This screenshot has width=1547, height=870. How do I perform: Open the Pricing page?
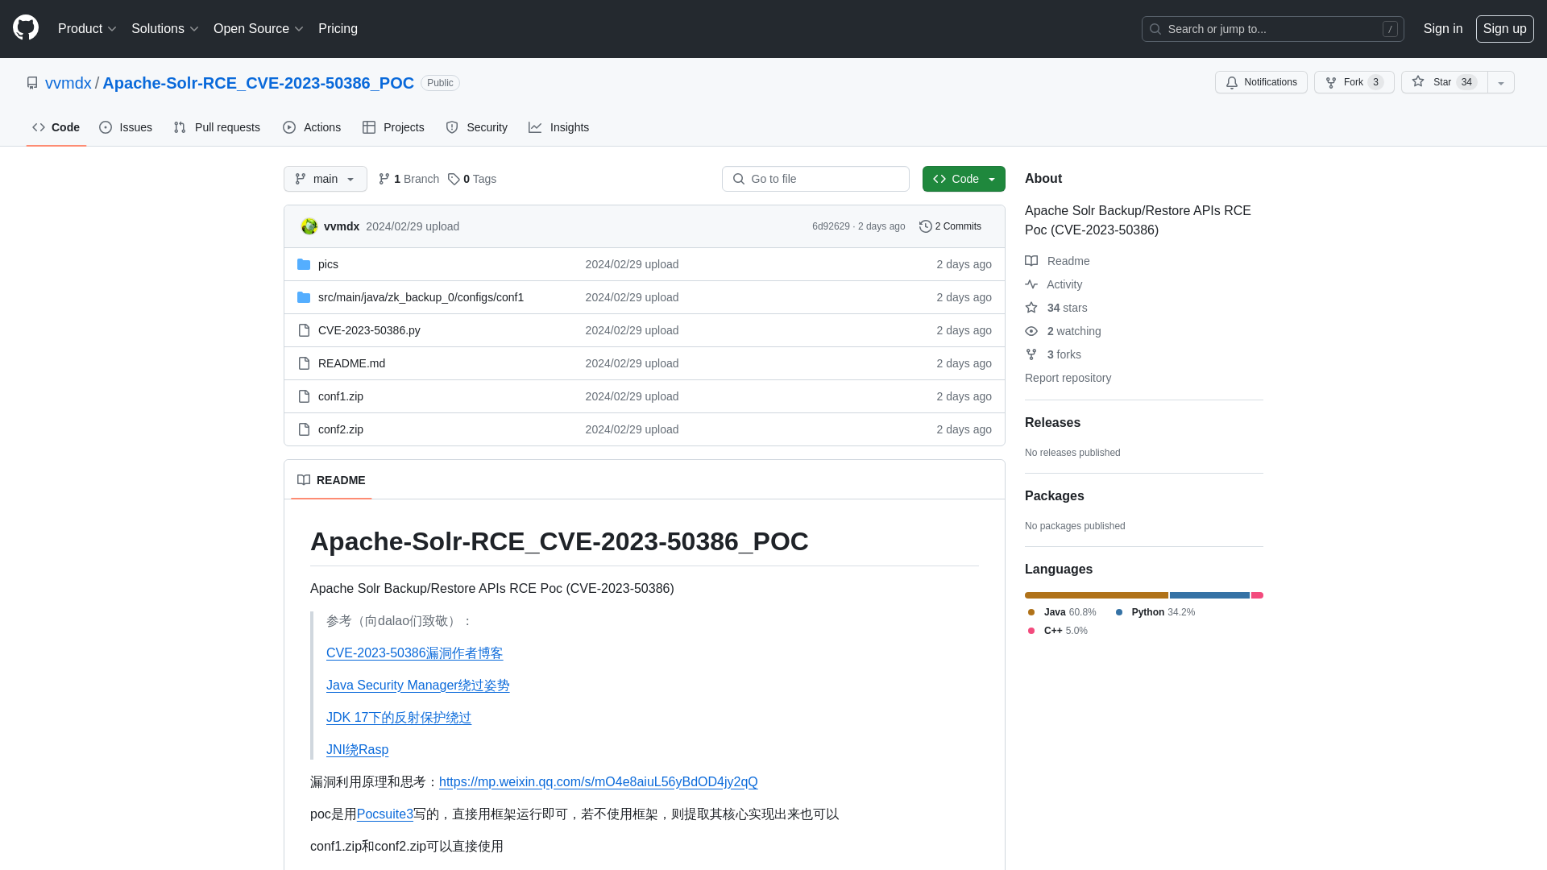(338, 29)
